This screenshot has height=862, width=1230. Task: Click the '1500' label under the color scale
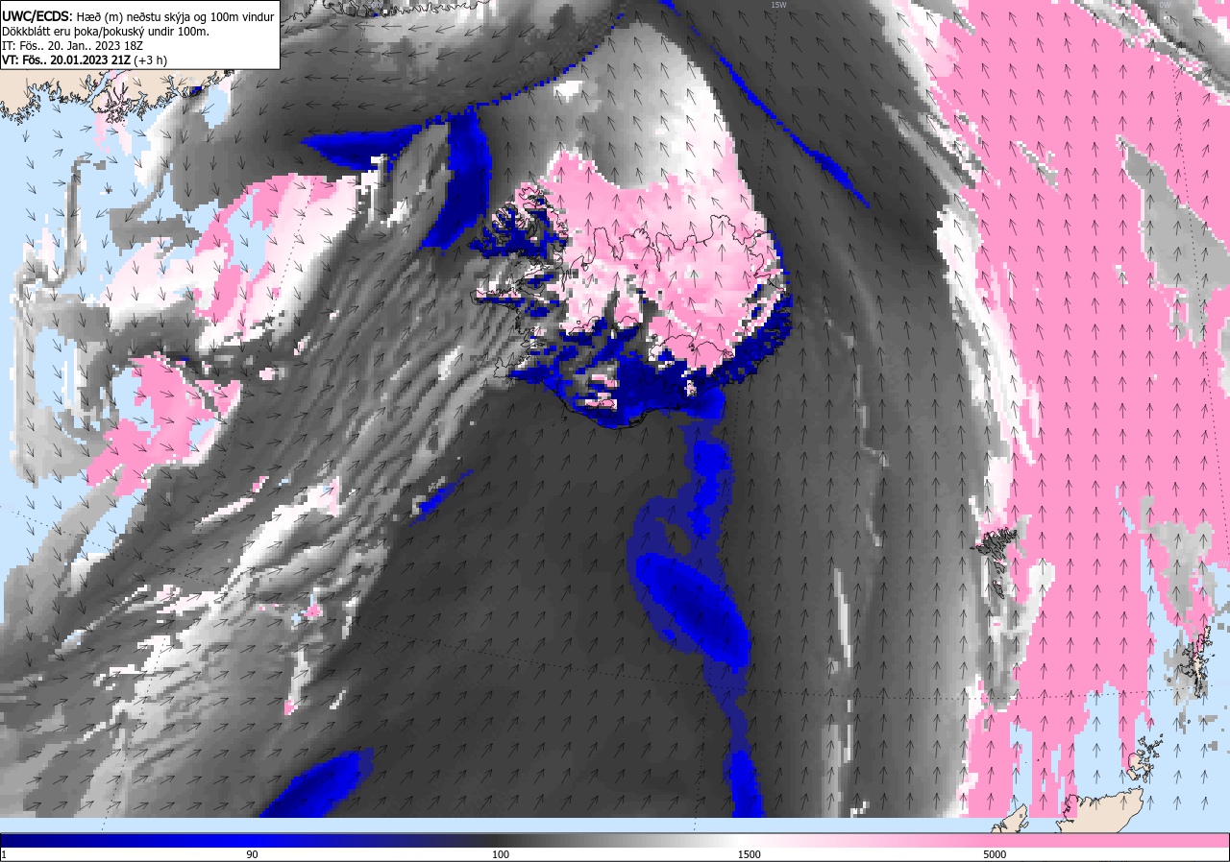tap(750, 854)
